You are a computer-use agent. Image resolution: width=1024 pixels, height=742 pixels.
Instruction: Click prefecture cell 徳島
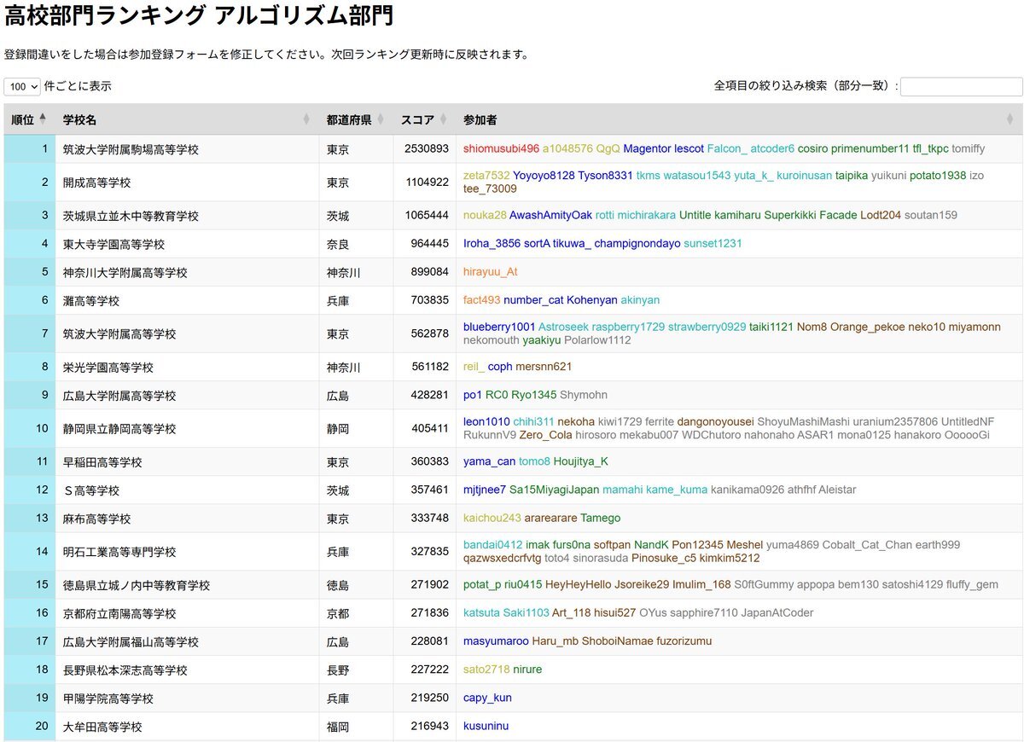(338, 585)
